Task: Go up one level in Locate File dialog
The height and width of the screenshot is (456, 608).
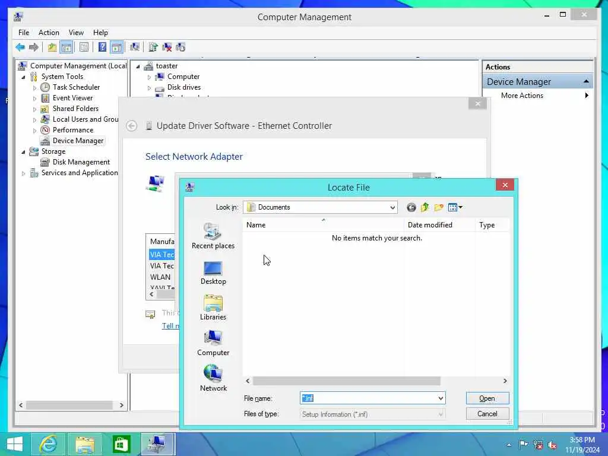Action: click(425, 207)
